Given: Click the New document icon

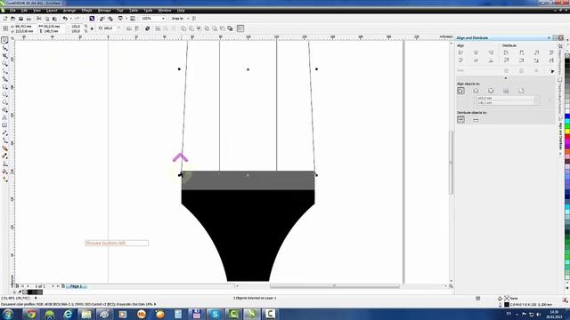Looking at the screenshot, I should pyautogui.click(x=5, y=19).
